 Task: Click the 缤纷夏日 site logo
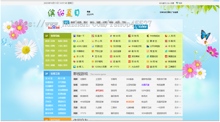pyautogui.click(x=64, y=13)
